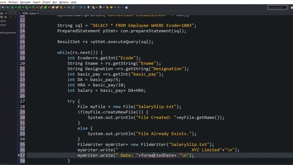This screenshot has height=165, width=293.
Task: Click the Last Edit Location icon
Action: pos(108,7)
